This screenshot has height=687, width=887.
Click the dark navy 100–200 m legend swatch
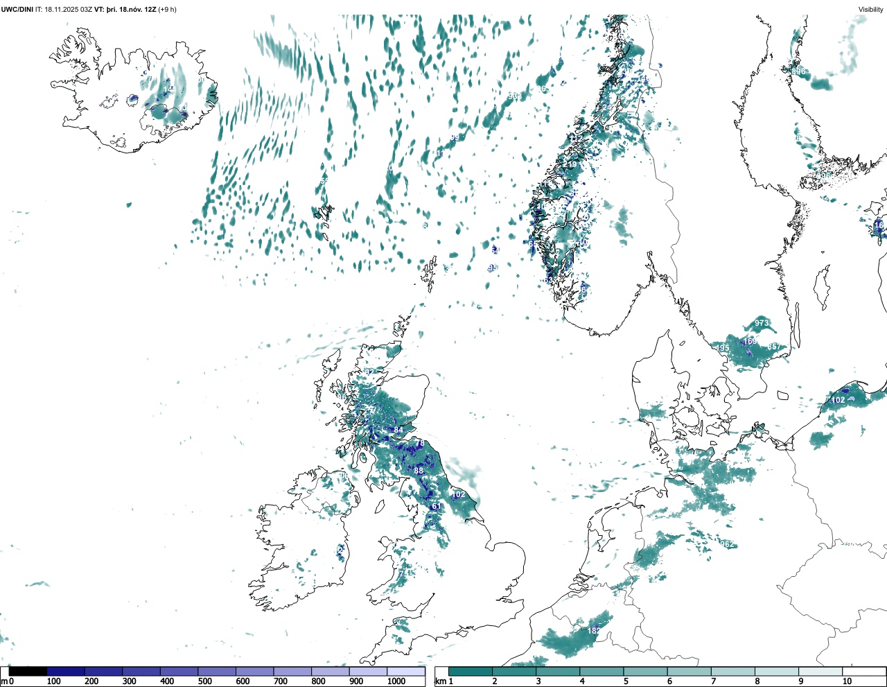coord(66,671)
